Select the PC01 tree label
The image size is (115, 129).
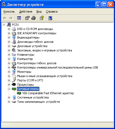pyautogui.click(x=15, y=25)
